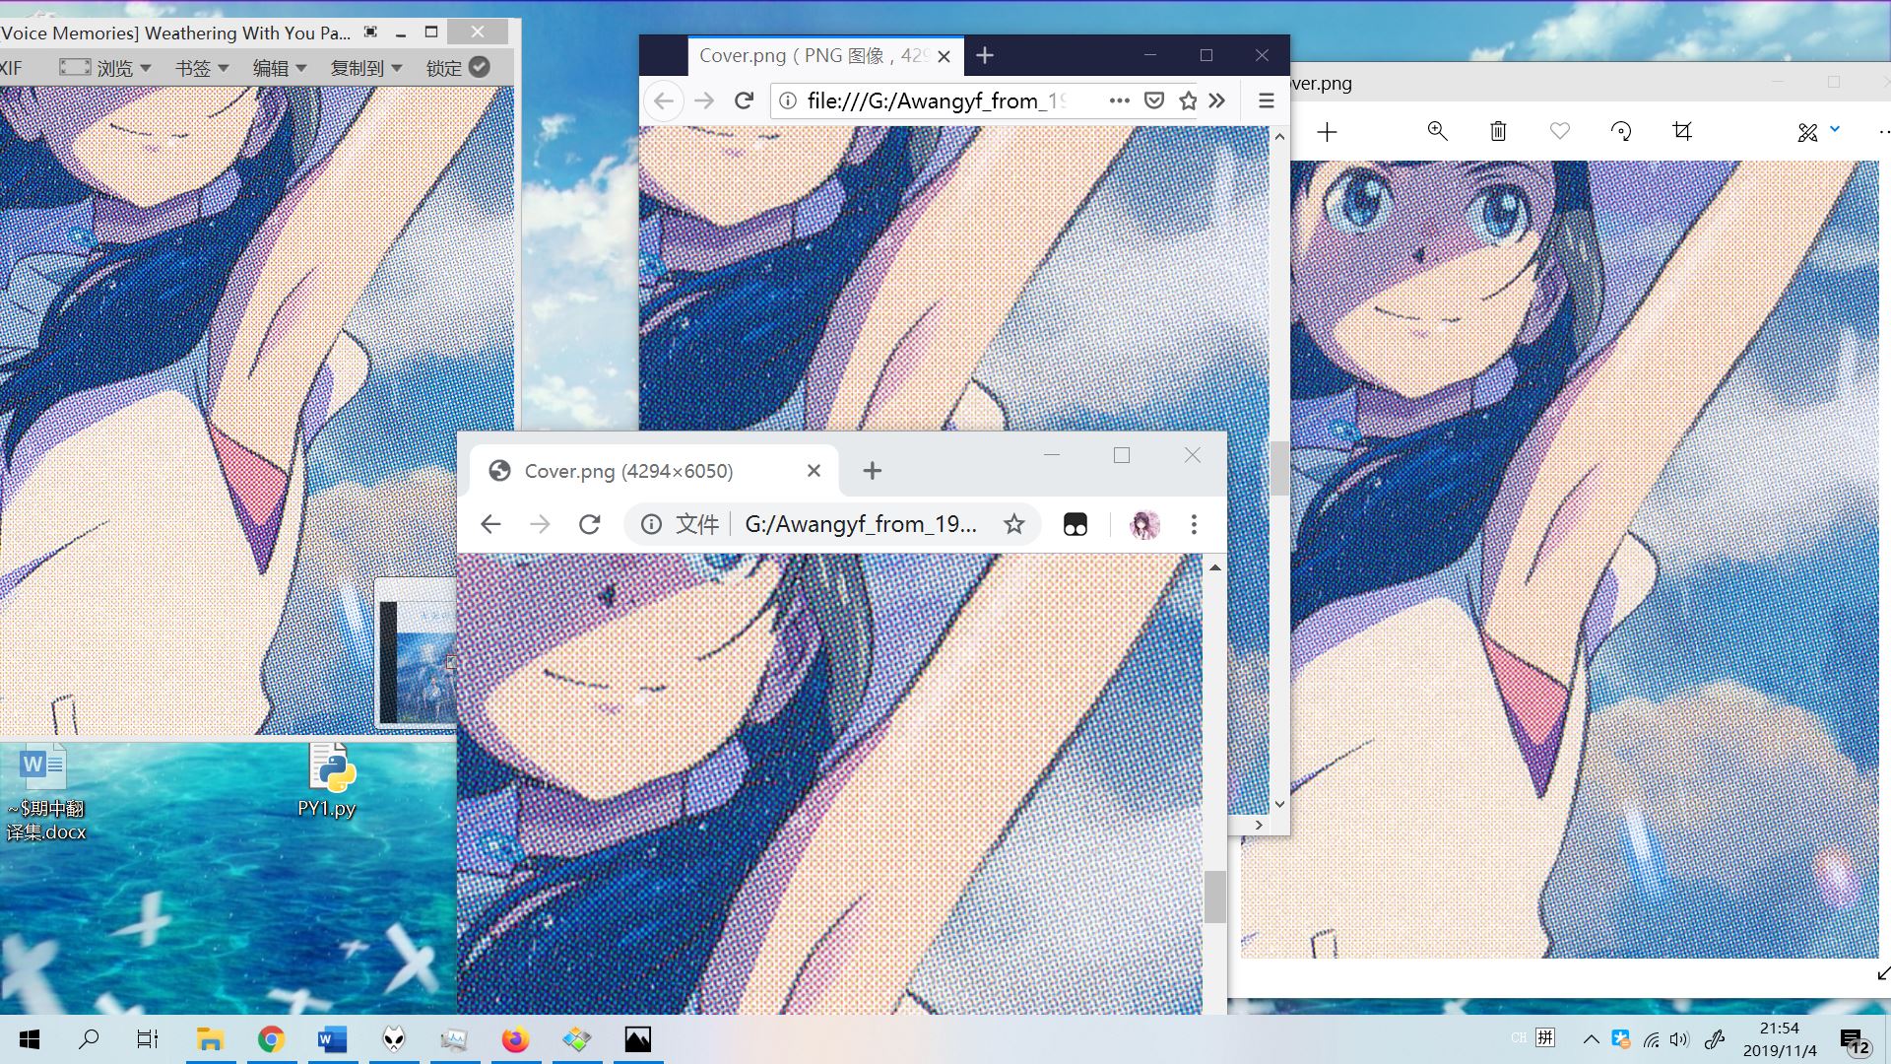Open the 复制到 dropdown menu
Viewport: 1891px width, 1064px height.
(x=366, y=68)
